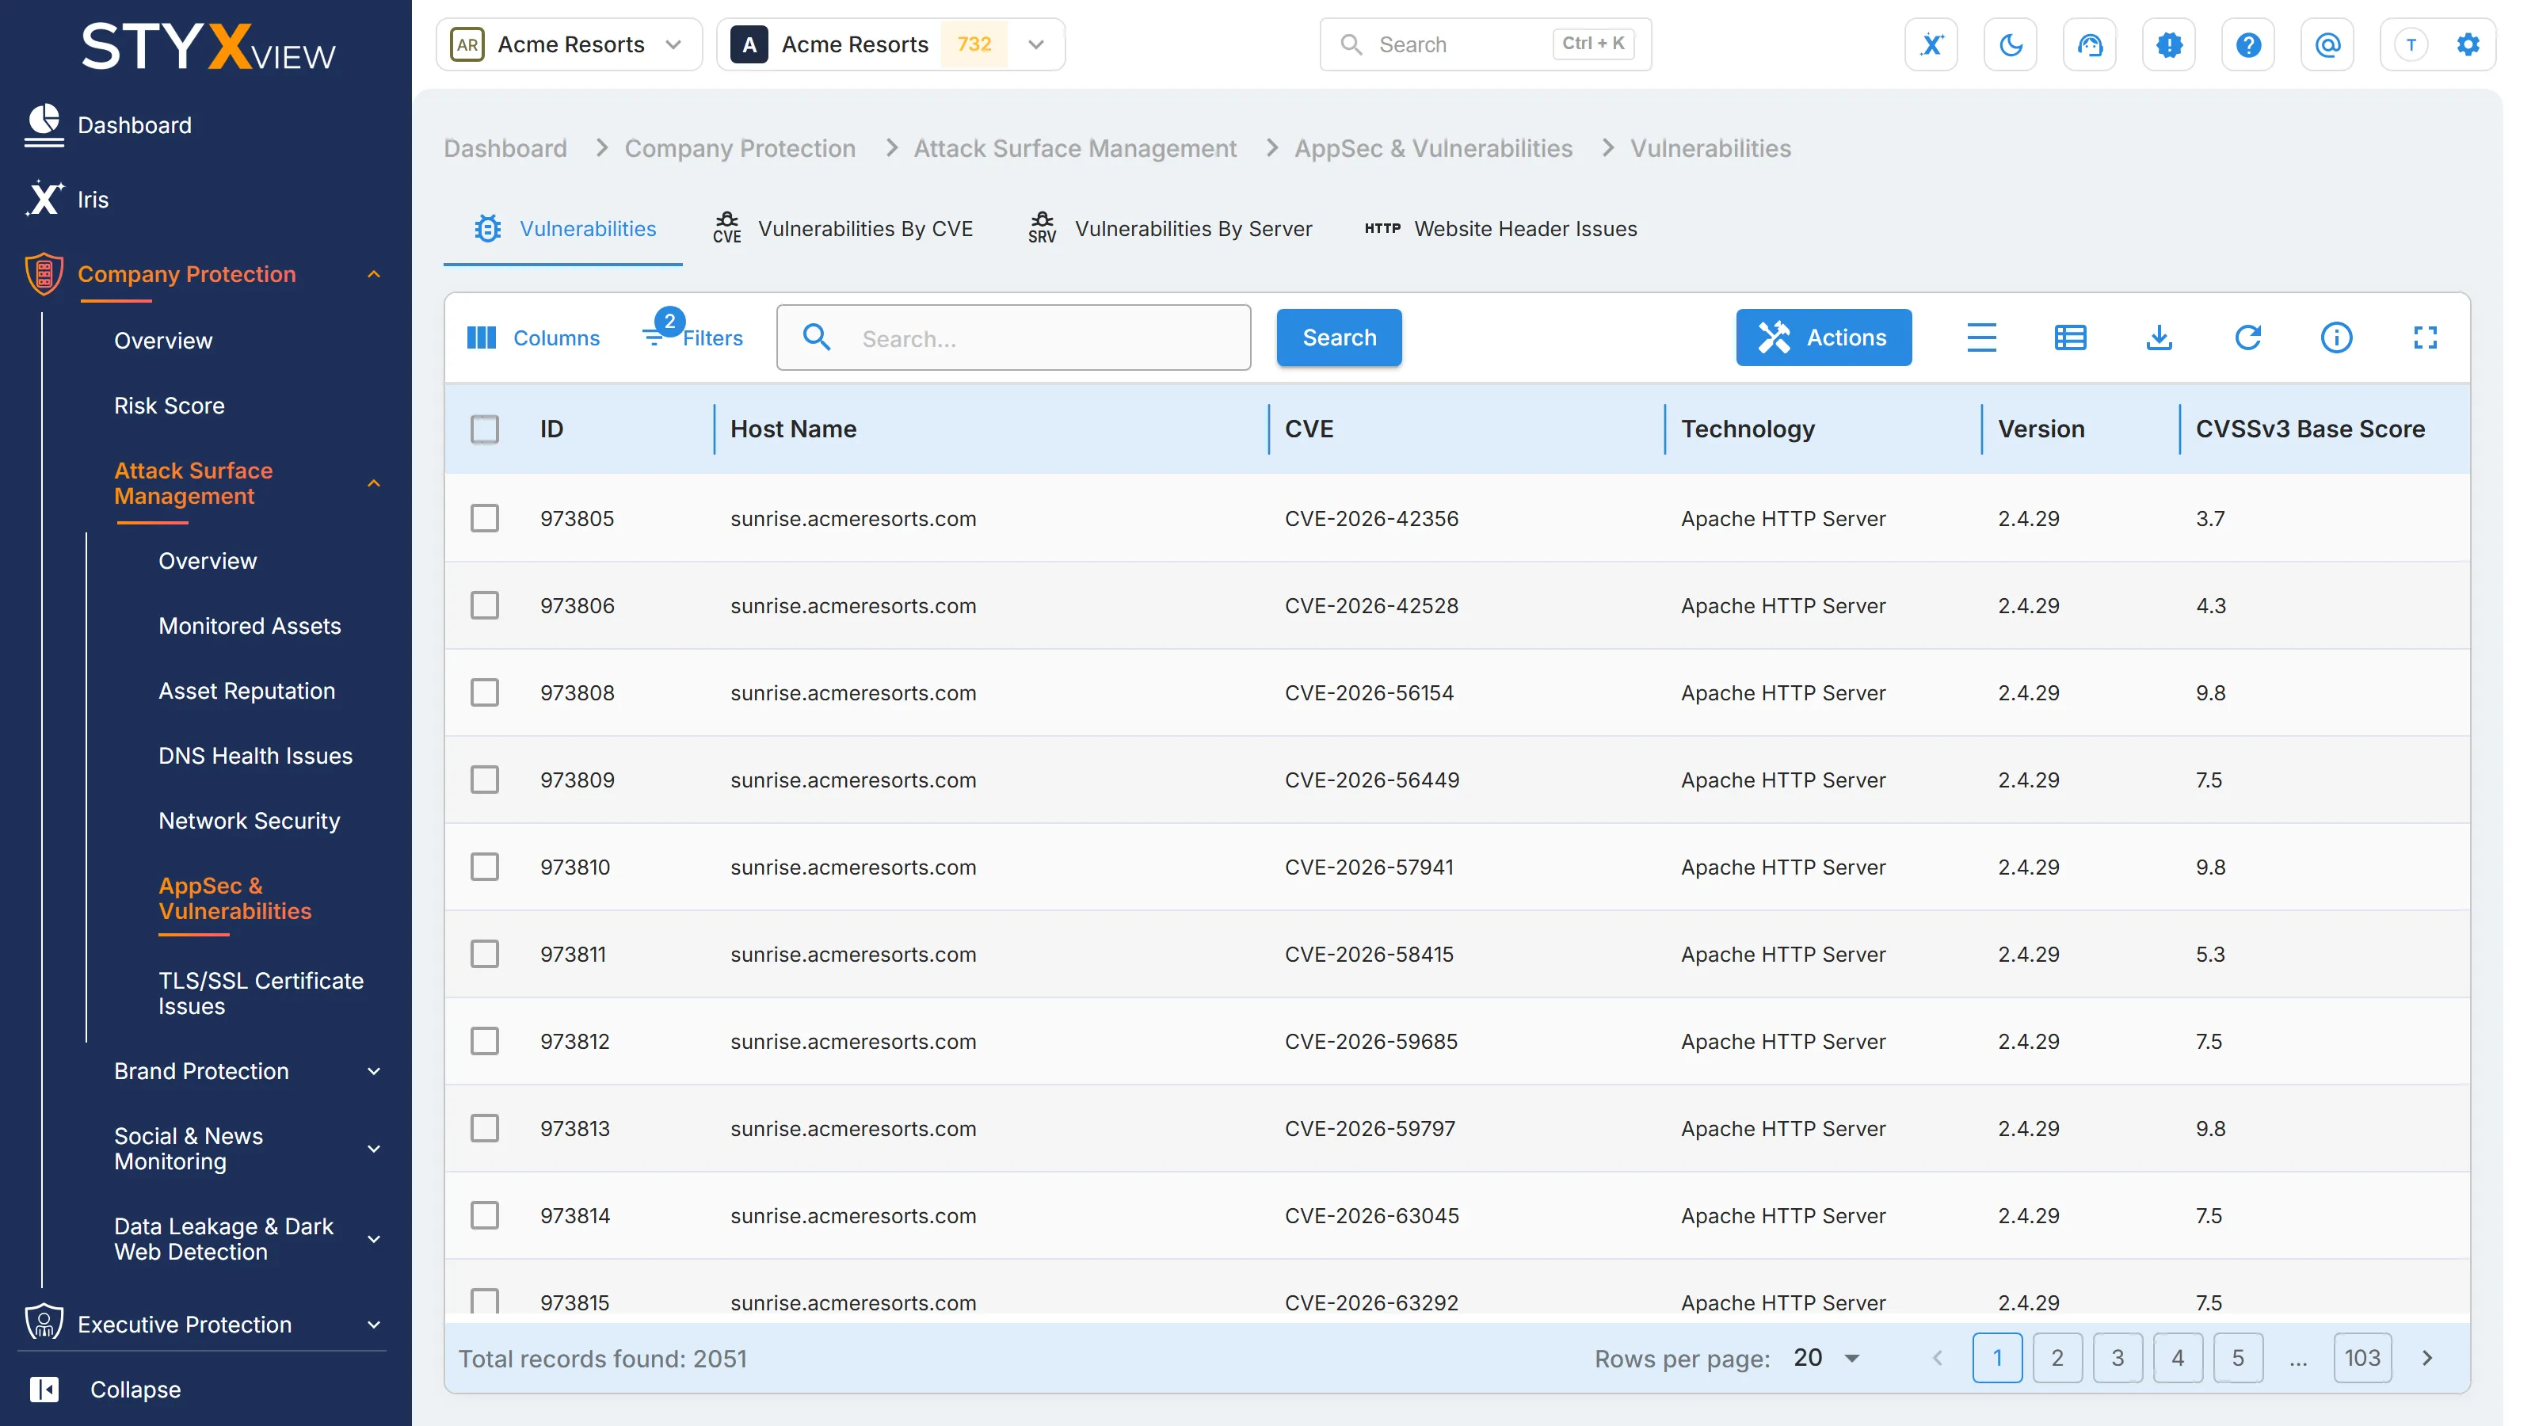Check the row 973813 checkbox
This screenshot has height=1426, width=2535.
click(484, 1128)
